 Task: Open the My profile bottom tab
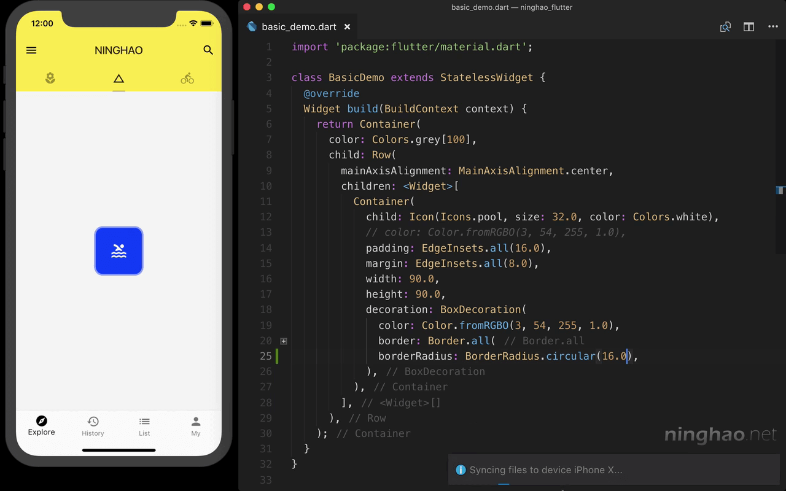point(196,425)
